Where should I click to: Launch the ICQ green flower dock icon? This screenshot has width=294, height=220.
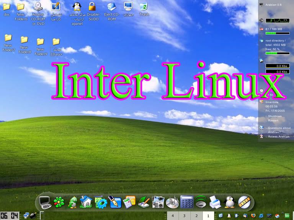coord(59,202)
